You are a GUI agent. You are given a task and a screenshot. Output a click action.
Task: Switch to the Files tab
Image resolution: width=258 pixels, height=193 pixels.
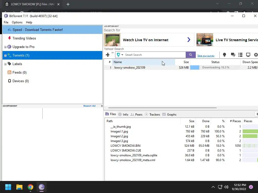pyautogui.click(x=111, y=114)
